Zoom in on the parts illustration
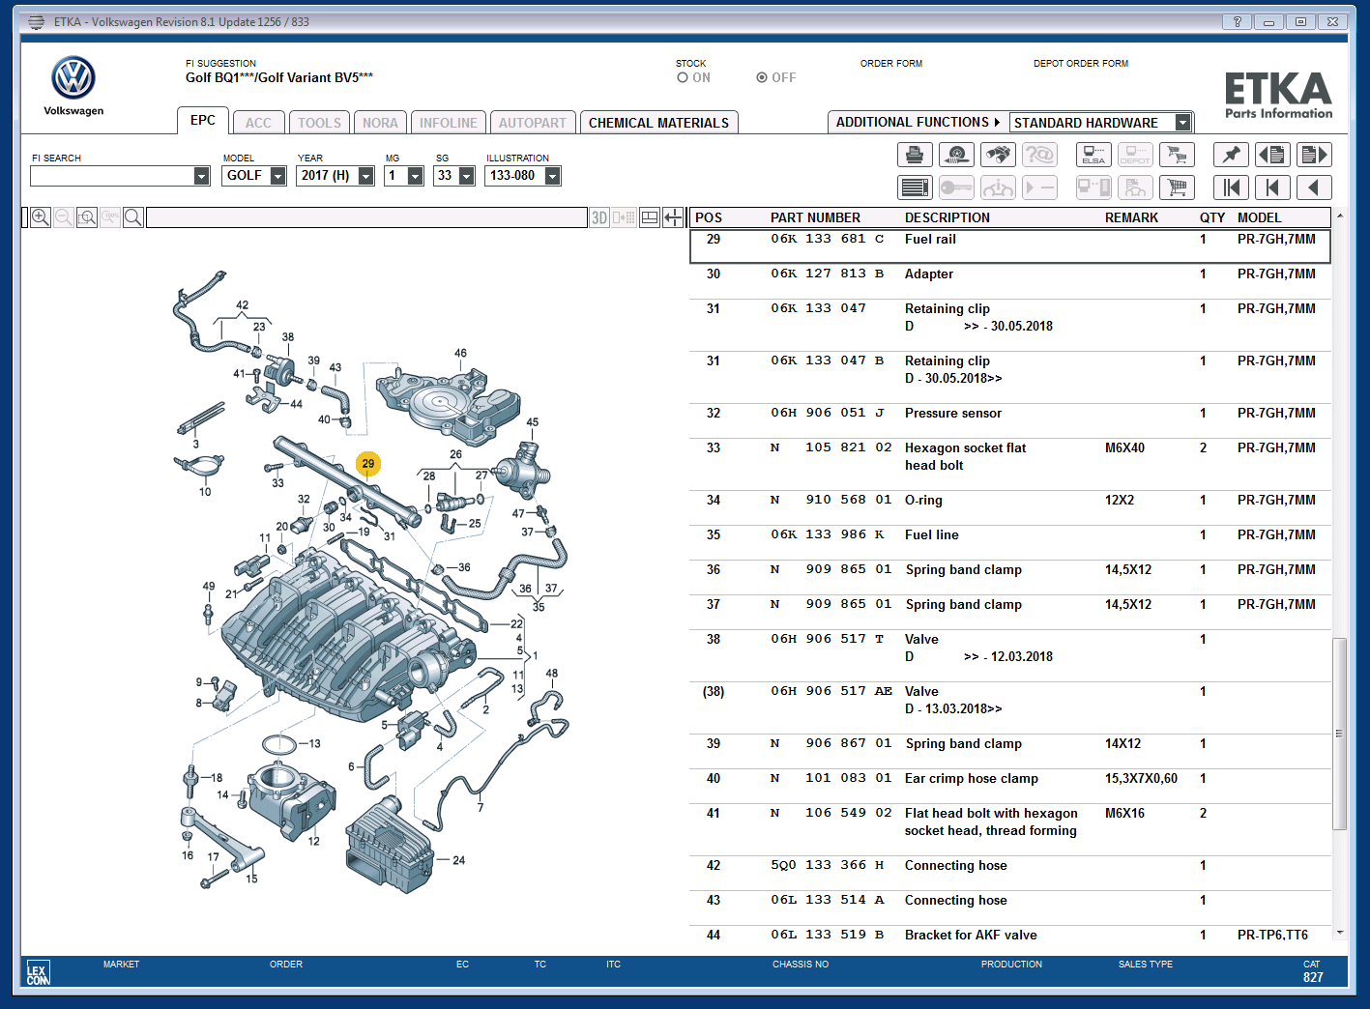This screenshot has width=1370, height=1009. [41, 217]
